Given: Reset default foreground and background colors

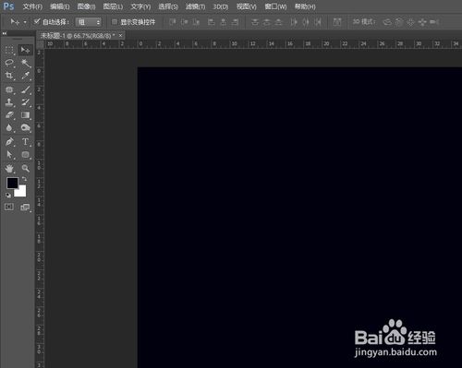Looking at the screenshot, I should click(8, 196).
